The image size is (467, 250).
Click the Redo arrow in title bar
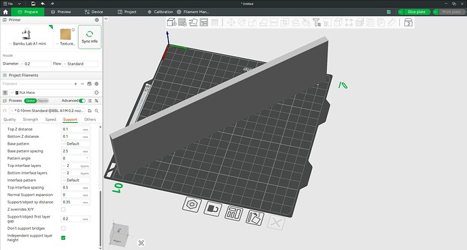pos(52,3)
